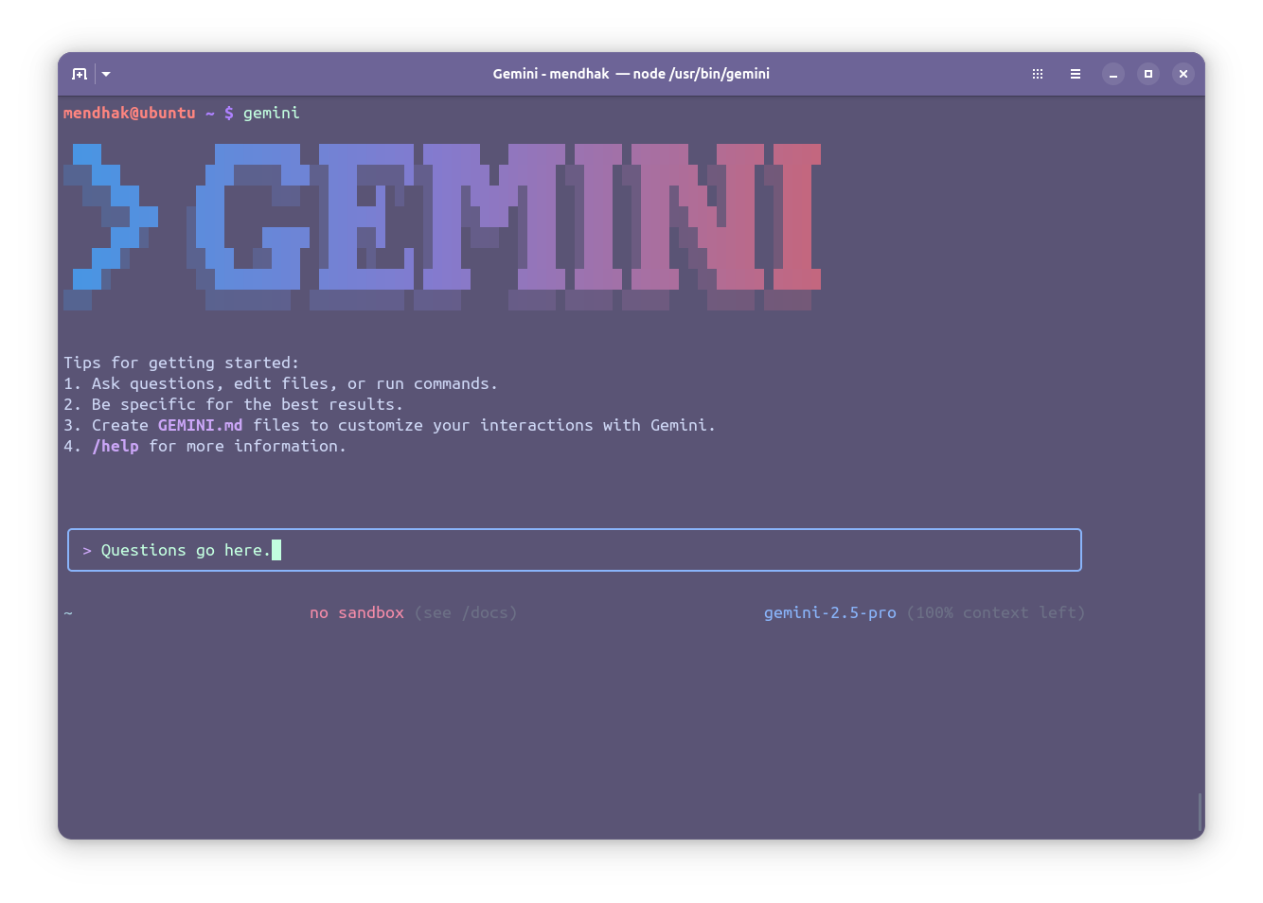Screen dimensions: 1263x903
Task: Click the GEMINI ASCII art logo
Action: [442, 227]
